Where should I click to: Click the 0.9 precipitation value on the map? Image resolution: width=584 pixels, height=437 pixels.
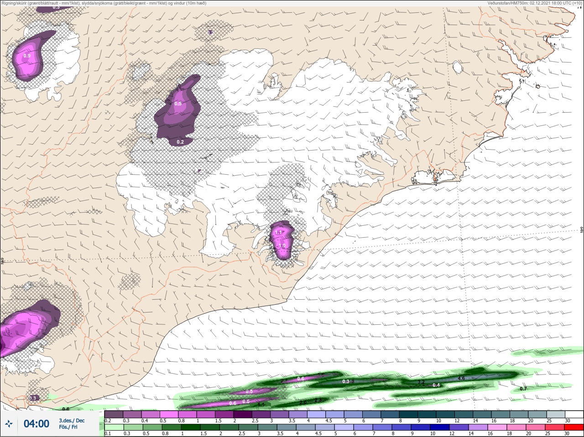click(x=27, y=56)
